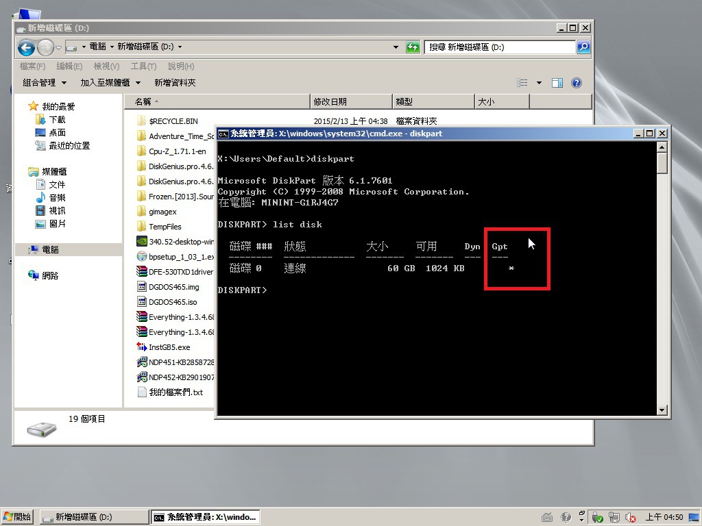Click tray keyboard icon

[x=546, y=518]
